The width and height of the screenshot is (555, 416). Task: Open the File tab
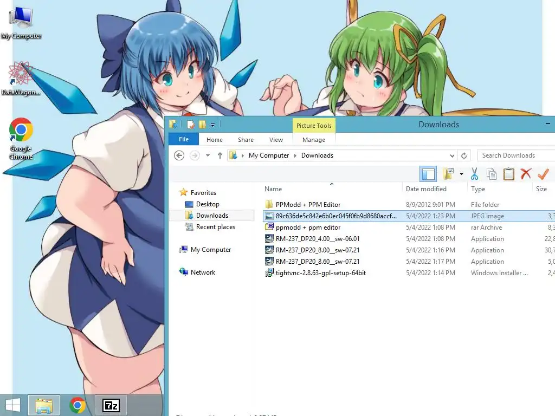[184, 139]
